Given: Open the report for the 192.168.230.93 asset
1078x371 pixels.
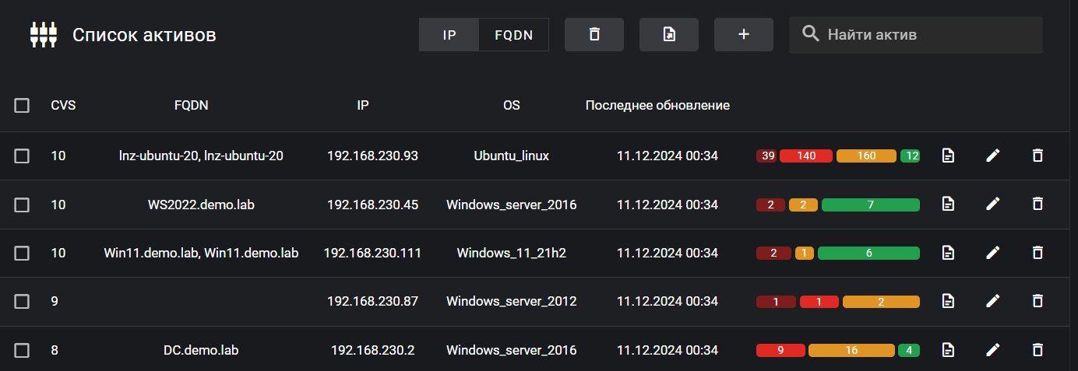Looking at the screenshot, I should click(x=948, y=156).
